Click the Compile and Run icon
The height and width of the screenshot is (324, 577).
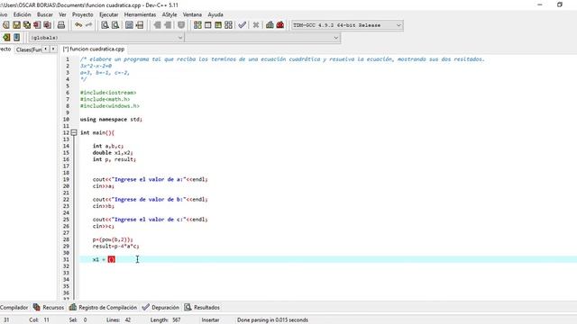[218, 25]
